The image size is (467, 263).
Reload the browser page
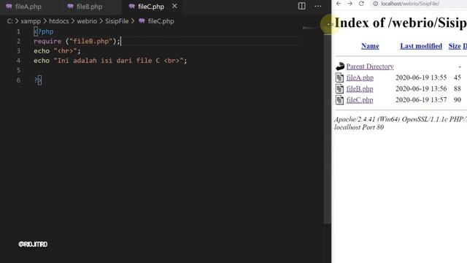click(361, 4)
